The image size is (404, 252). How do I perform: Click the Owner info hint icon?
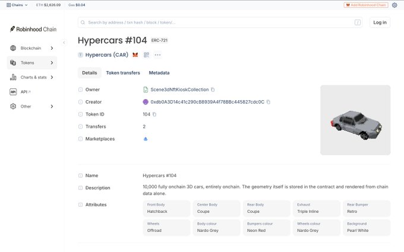click(x=80, y=90)
